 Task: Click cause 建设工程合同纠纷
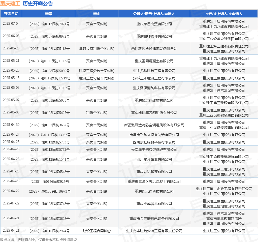[96, 231]
